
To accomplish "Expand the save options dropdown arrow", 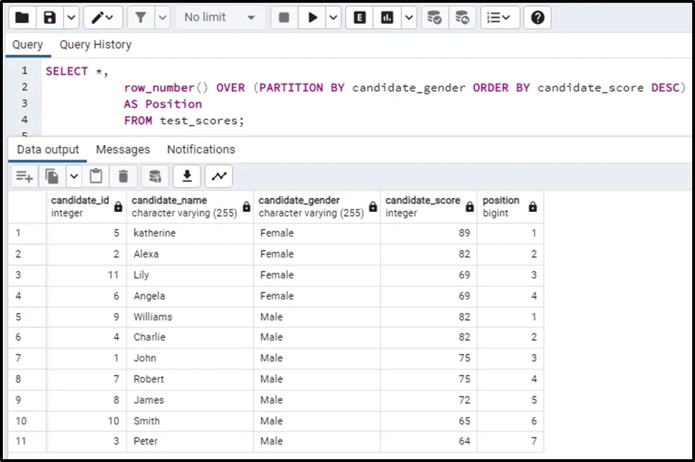I will coord(71,18).
